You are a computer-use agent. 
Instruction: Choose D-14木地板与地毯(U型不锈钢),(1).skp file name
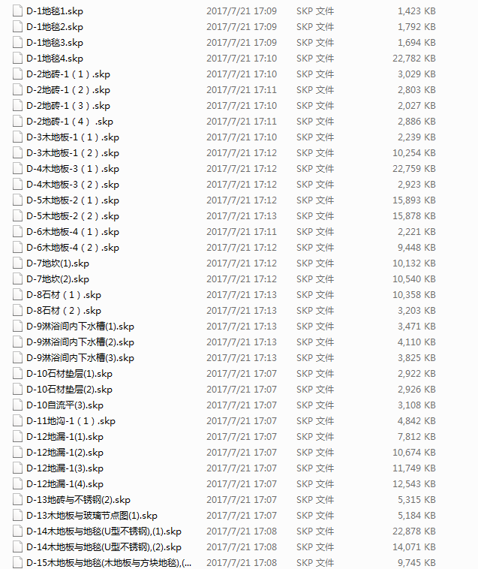pyautogui.click(x=104, y=531)
